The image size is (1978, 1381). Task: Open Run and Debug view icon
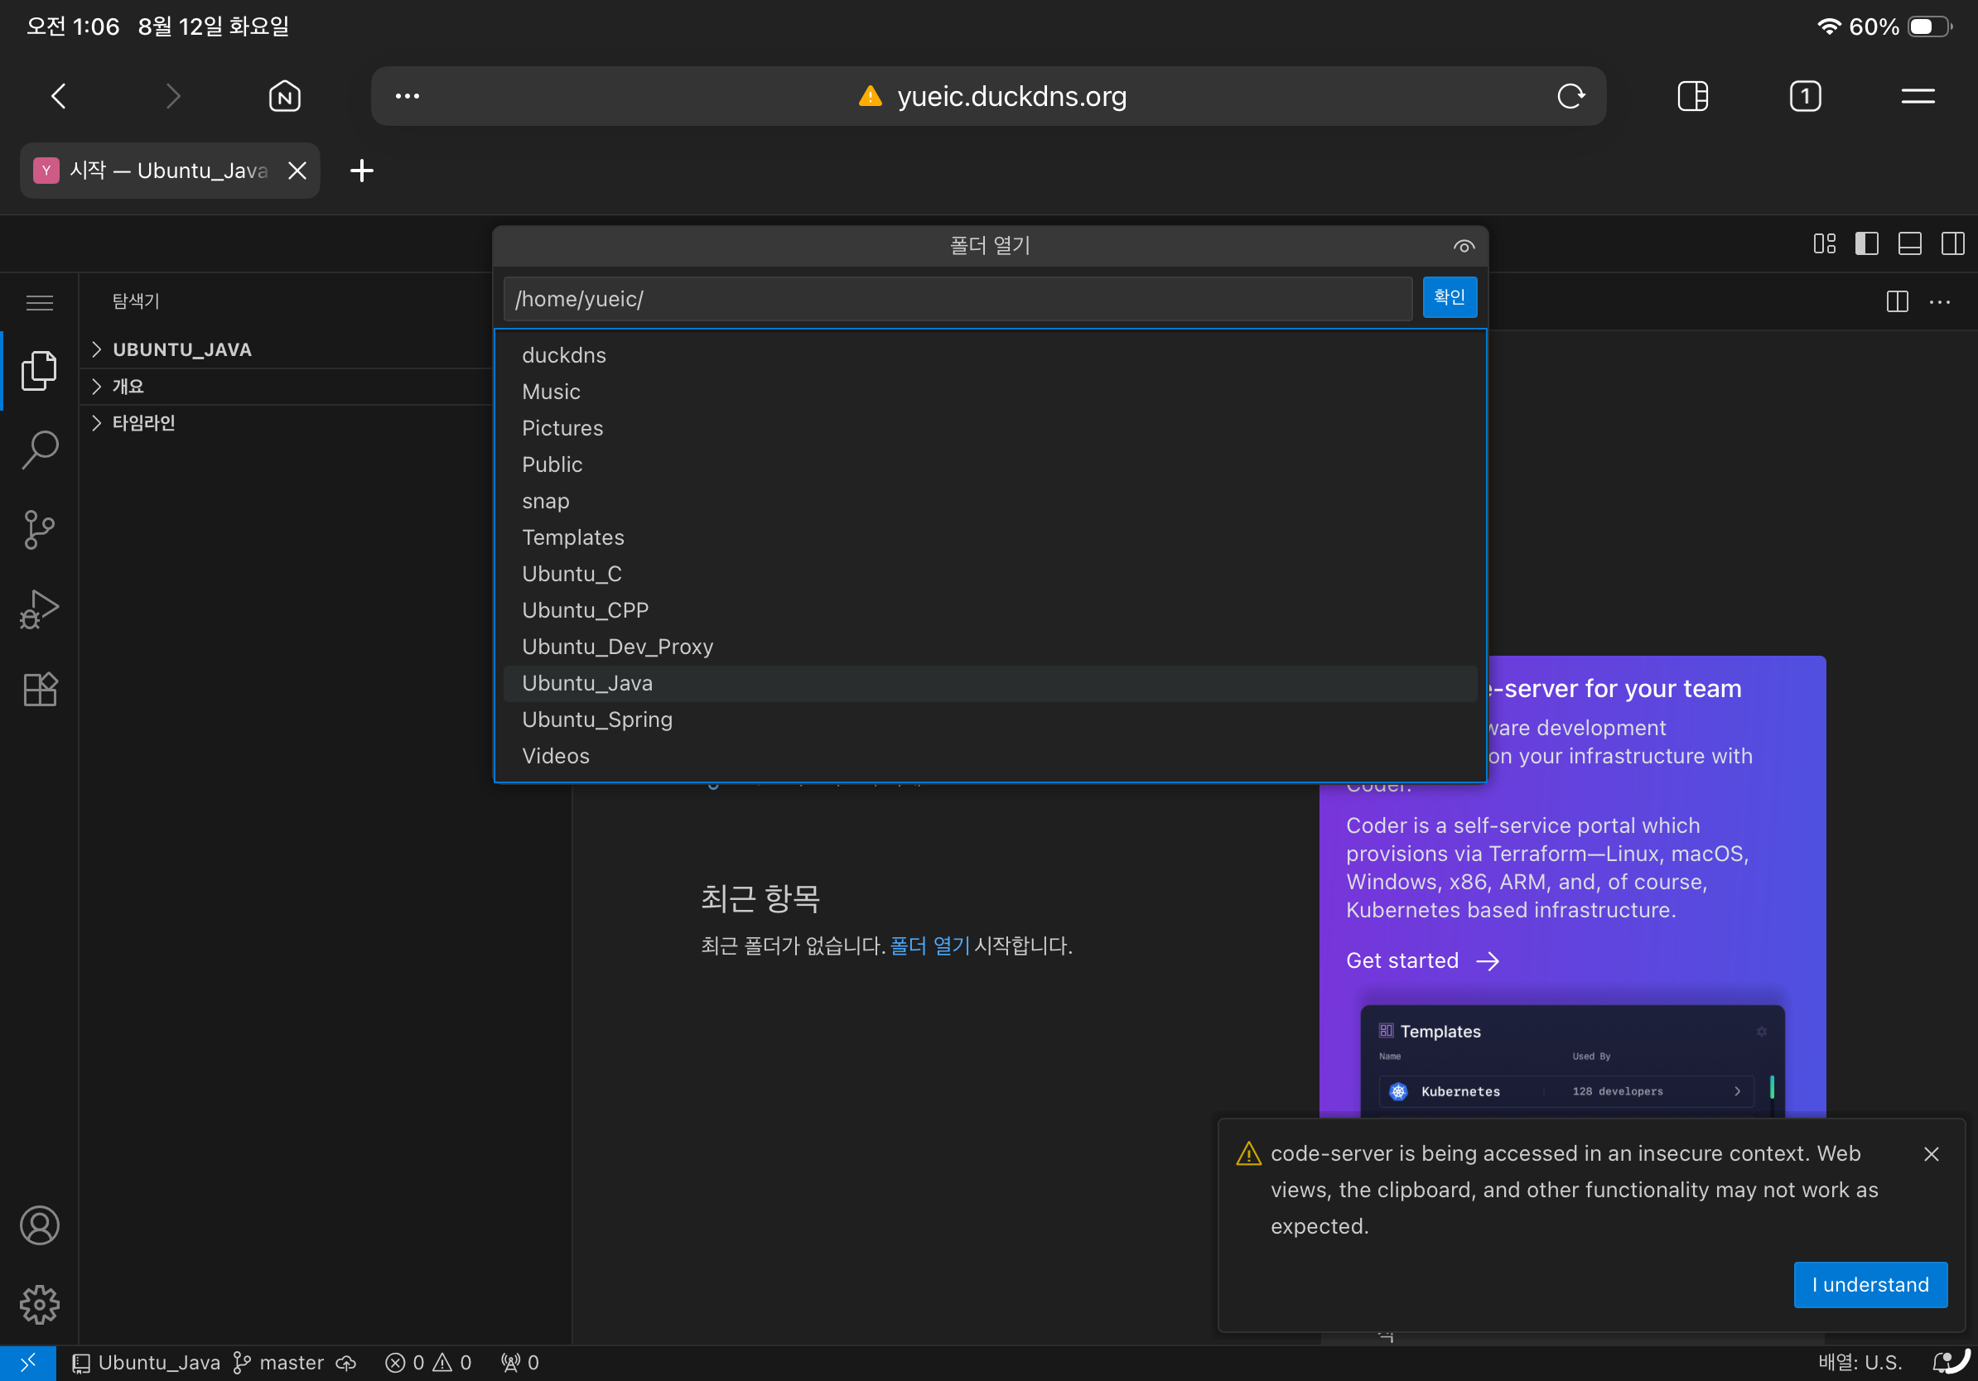point(40,609)
